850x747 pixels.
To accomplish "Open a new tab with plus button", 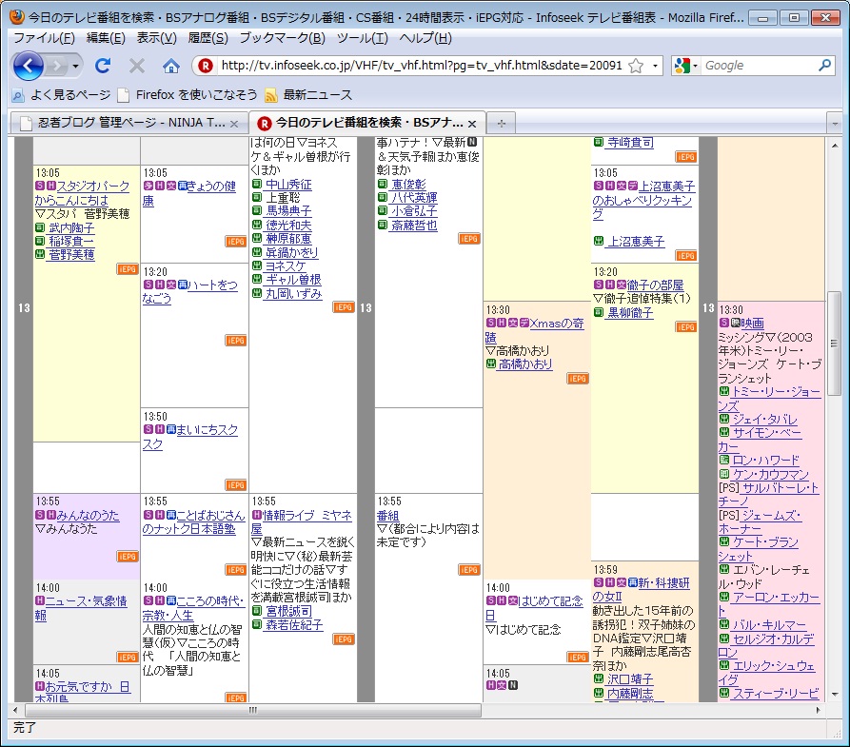I will 502,124.
